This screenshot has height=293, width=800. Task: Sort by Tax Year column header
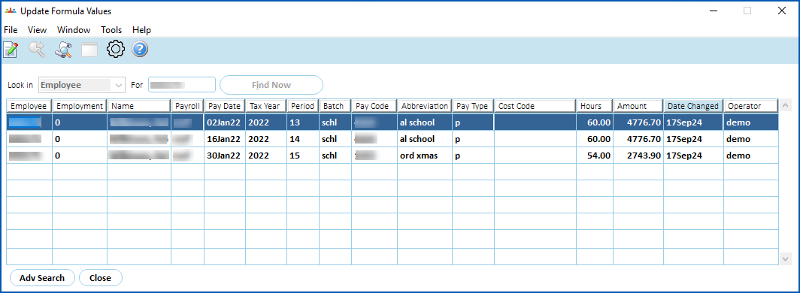[266, 106]
